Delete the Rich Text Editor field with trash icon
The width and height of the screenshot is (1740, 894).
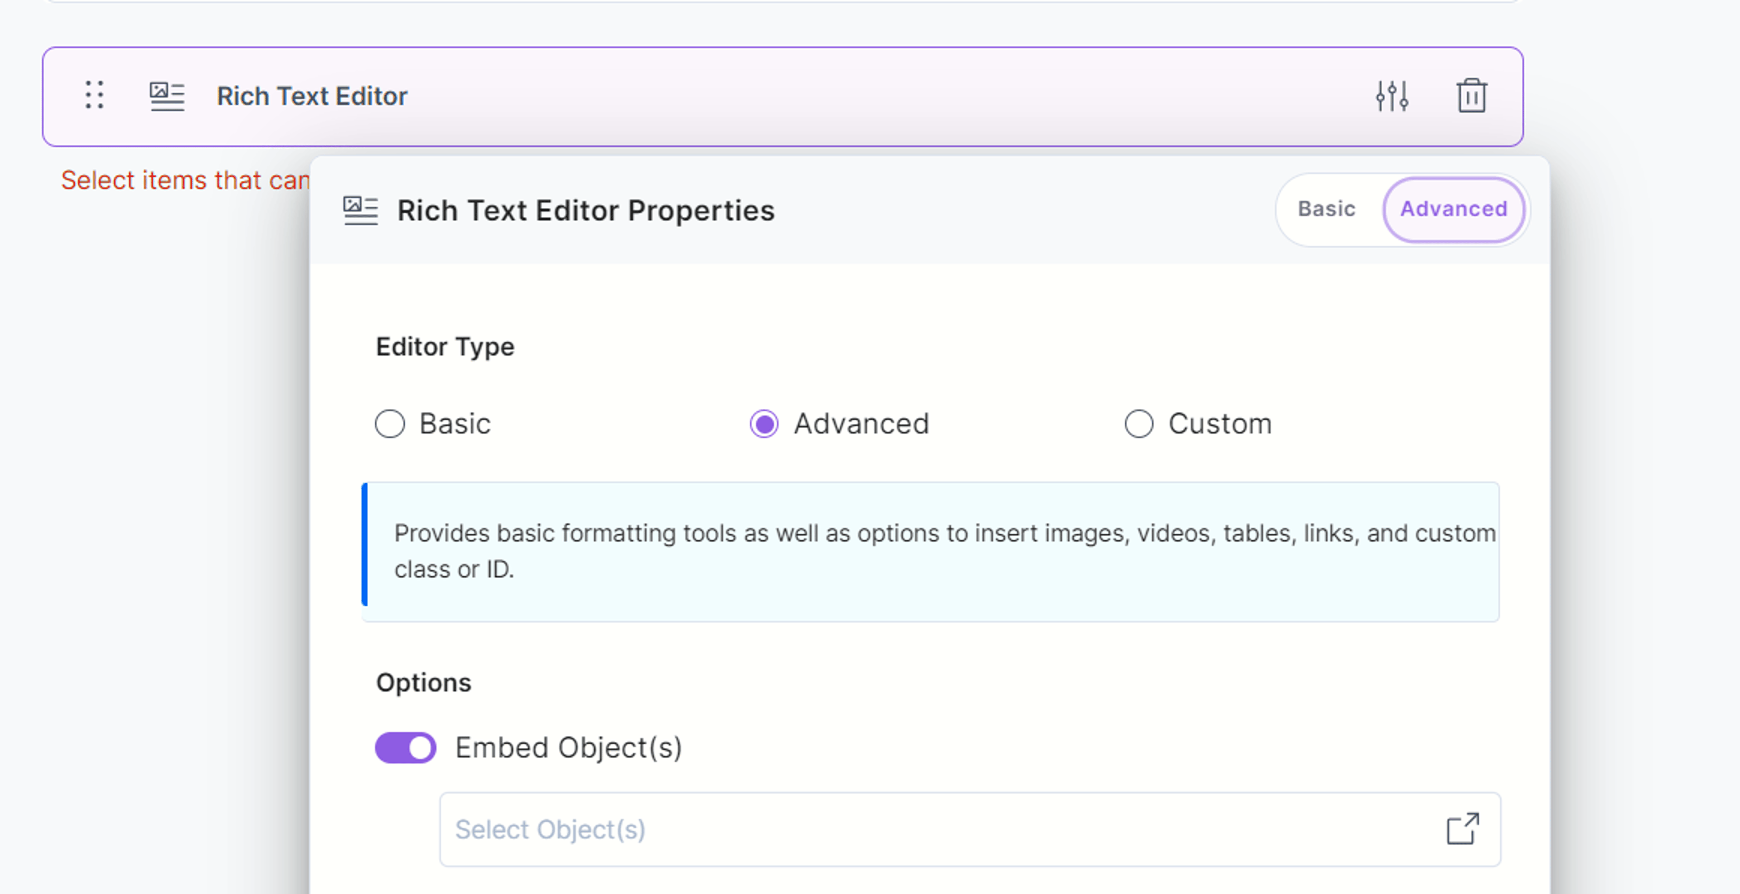1471,96
